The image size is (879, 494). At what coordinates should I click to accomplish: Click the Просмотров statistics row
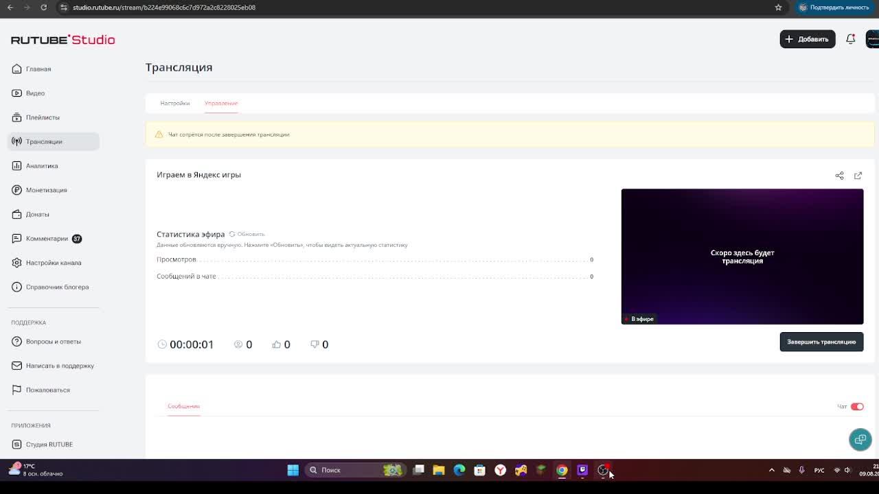[x=375, y=259]
